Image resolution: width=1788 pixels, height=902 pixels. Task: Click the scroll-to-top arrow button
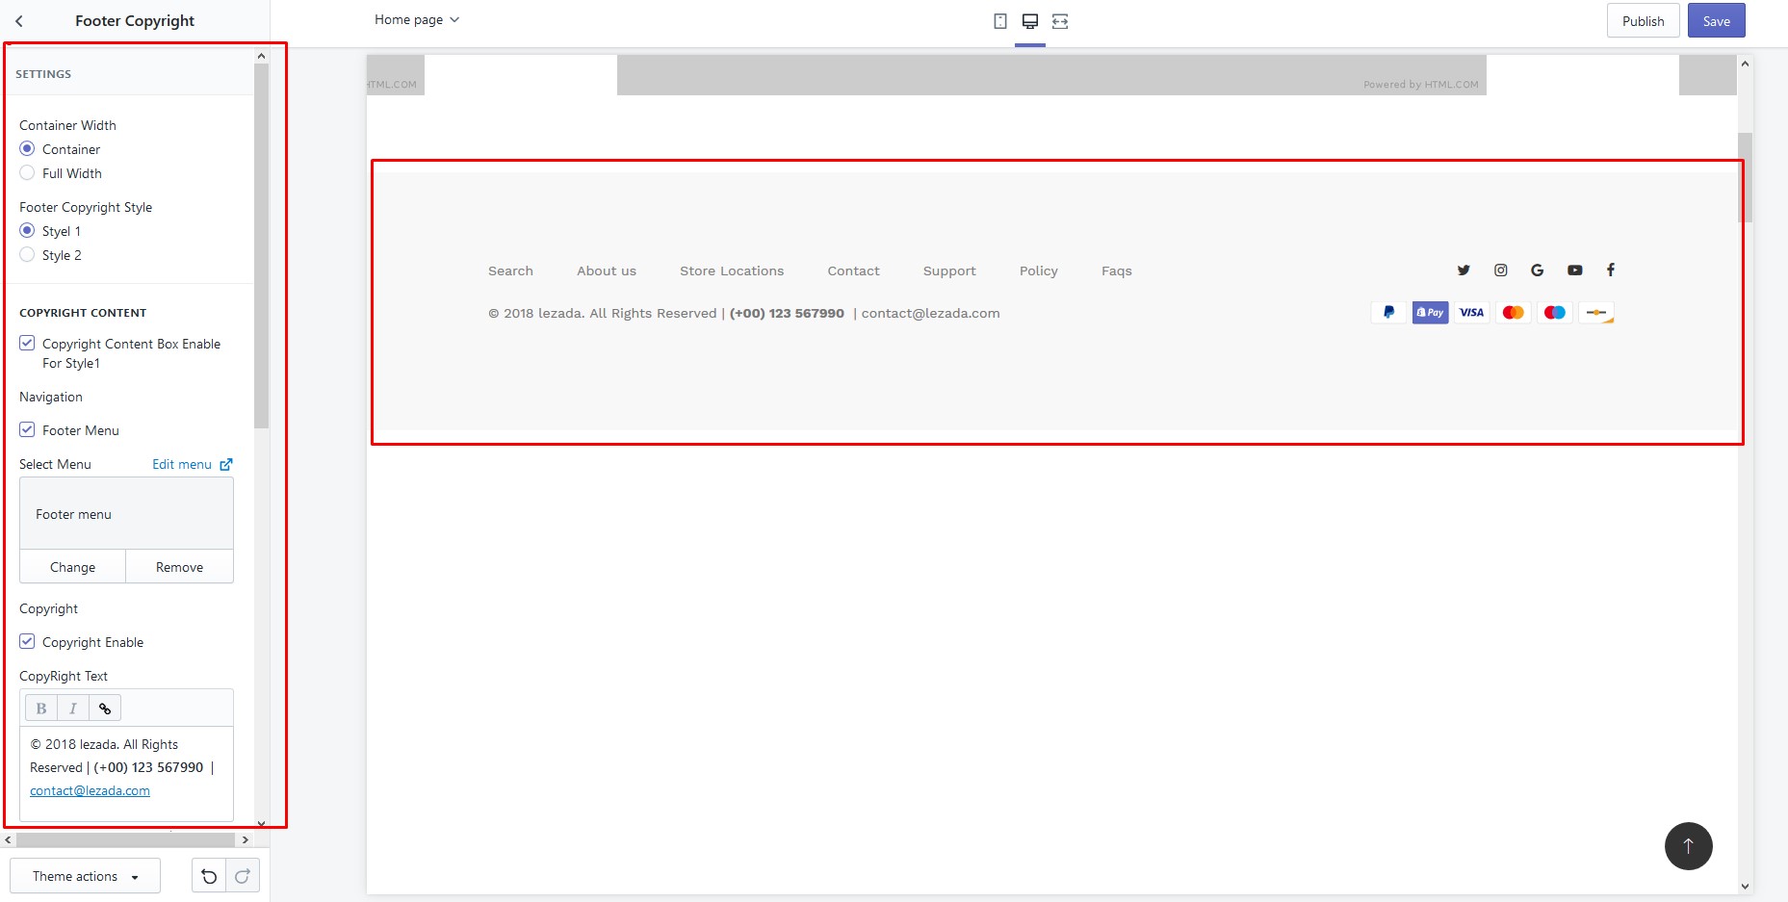pos(1688,846)
